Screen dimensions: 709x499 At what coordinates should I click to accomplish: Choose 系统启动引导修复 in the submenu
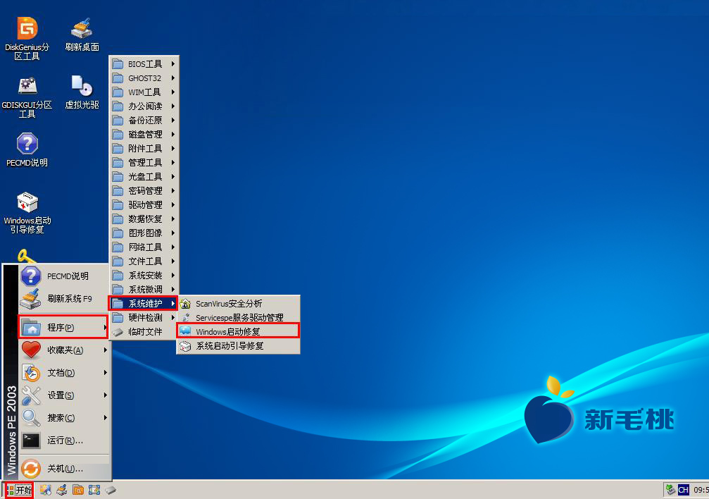(x=238, y=346)
